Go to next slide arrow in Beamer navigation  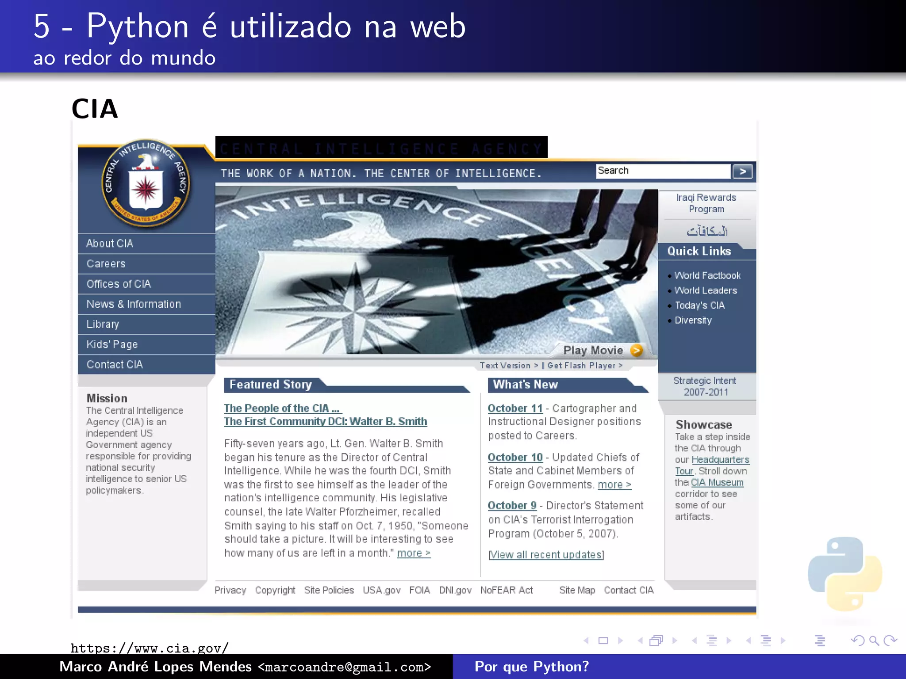(x=621, y=641)
